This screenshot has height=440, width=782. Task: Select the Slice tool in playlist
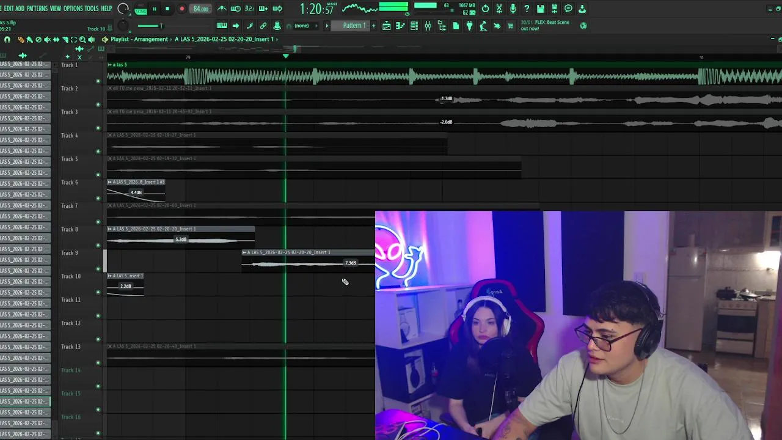click(65, 39)
